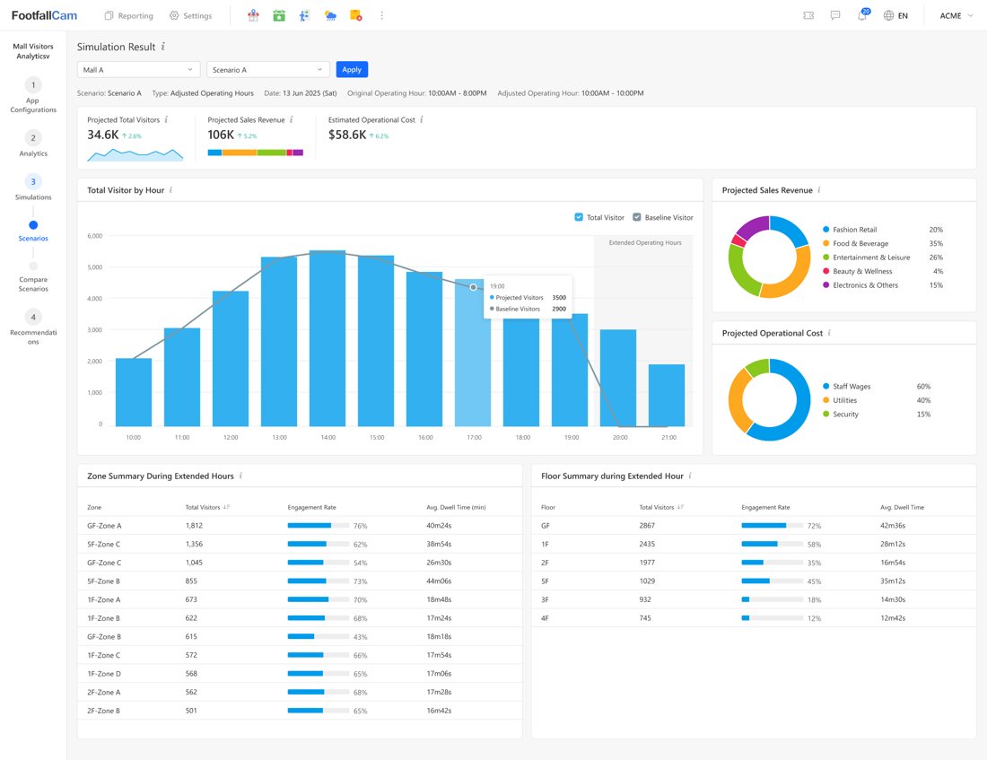Image resolution: width=987 pixels, height=760 pixels.
Task: Click Fashion Retail blue legend dot
Action: 825,229
